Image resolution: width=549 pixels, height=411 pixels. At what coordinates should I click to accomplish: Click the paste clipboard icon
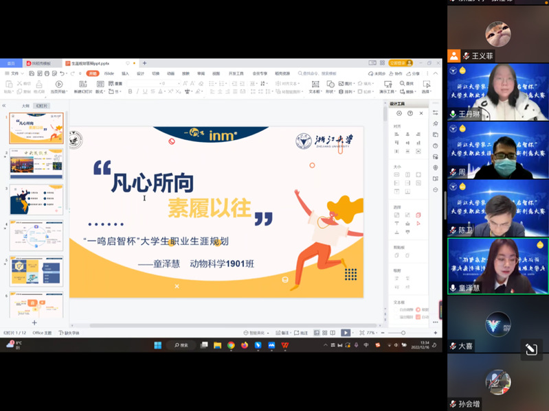coord(9,84)
